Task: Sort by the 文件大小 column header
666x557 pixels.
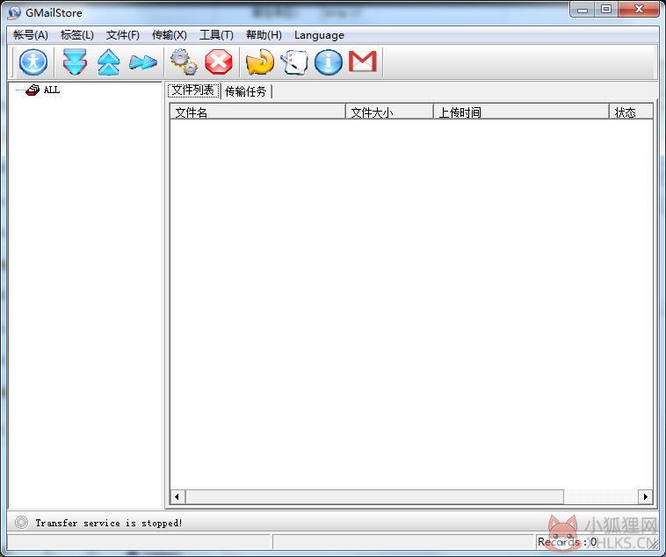Action: (389, 112)
